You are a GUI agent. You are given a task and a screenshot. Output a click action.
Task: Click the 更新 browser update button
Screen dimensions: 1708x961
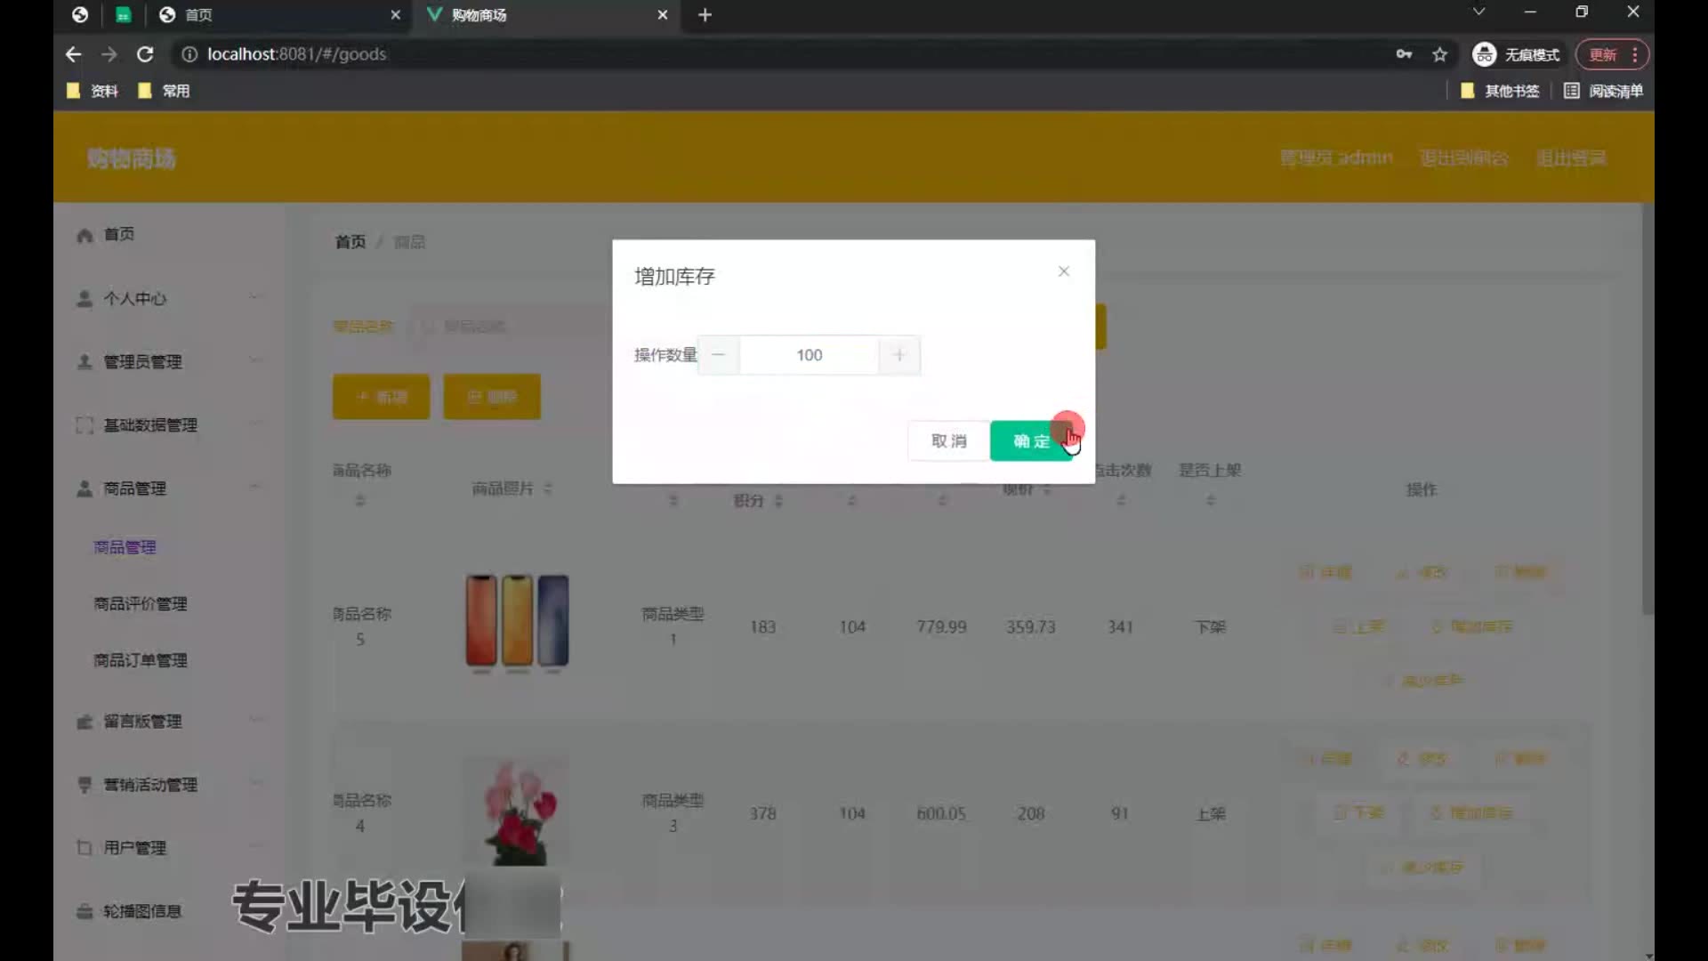coord(1603,54)
